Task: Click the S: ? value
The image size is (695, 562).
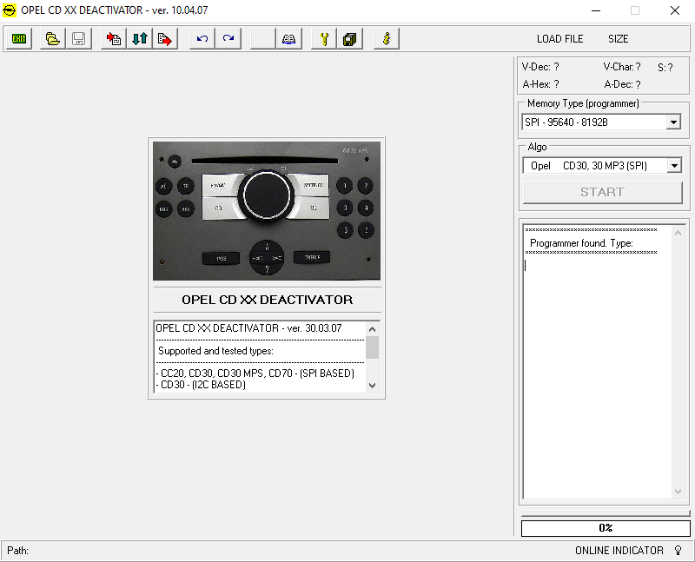Action: [665, 68]
